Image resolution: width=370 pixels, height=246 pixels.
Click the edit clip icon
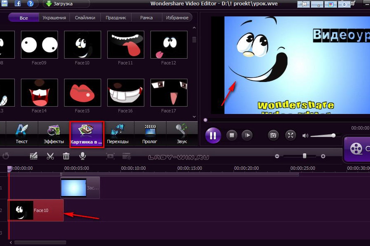coord(34,156)
